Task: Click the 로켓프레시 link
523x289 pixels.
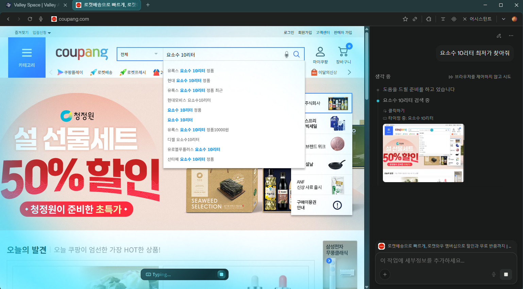Action: click(x=133, y=72)
